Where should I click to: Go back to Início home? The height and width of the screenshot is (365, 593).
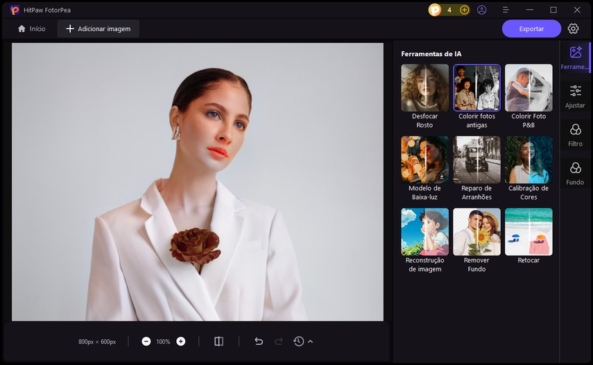coord(32,28)
